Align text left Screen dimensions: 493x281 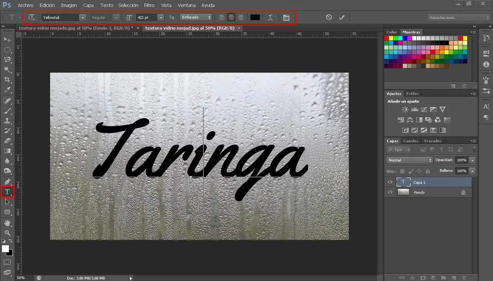[x=222, y=17]
